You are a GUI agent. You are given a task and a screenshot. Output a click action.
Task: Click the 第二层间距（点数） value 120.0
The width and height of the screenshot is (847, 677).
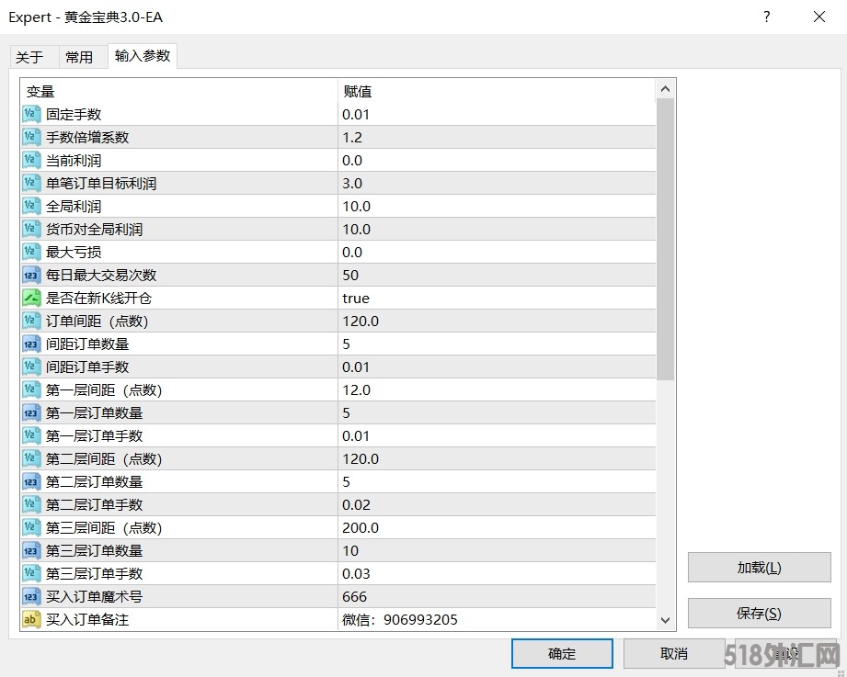coord(497,459)
